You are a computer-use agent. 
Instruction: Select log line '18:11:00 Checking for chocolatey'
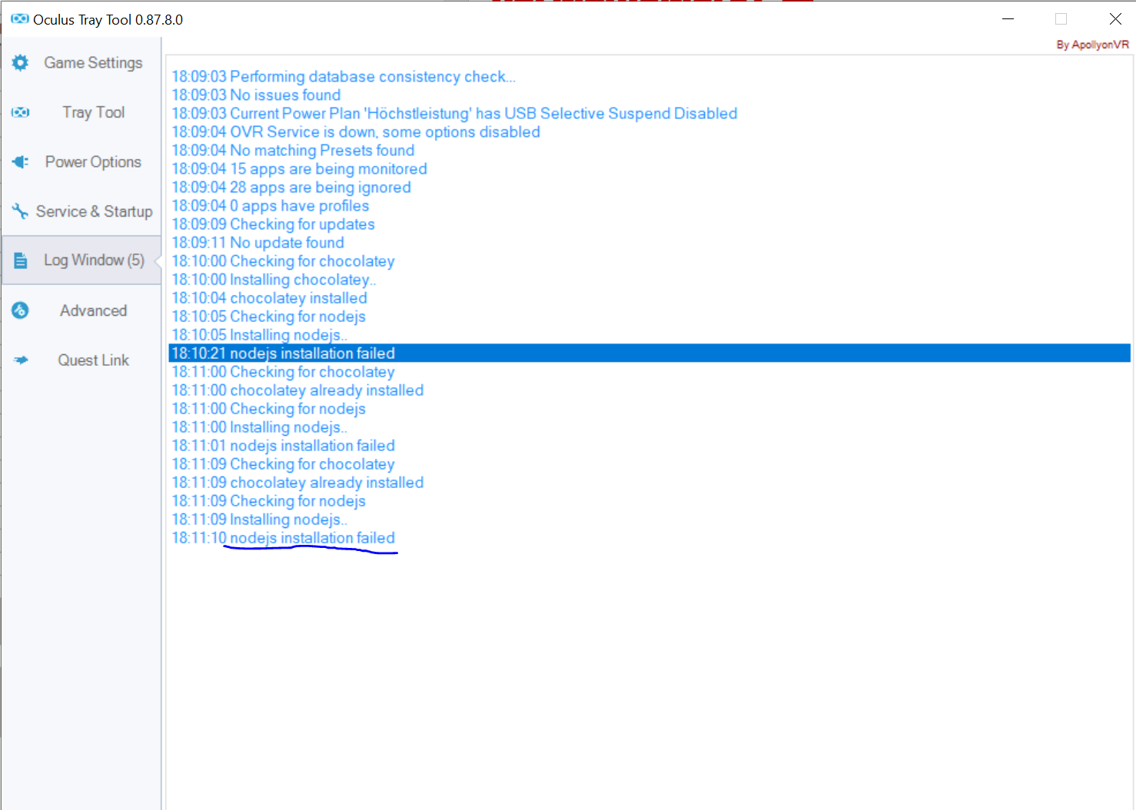pos(283,372)
